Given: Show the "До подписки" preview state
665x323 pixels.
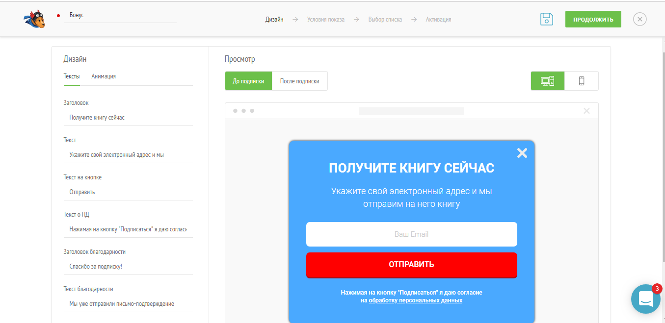Looking at the screenshot, I should pyautogui.click(x=248, y=81).
